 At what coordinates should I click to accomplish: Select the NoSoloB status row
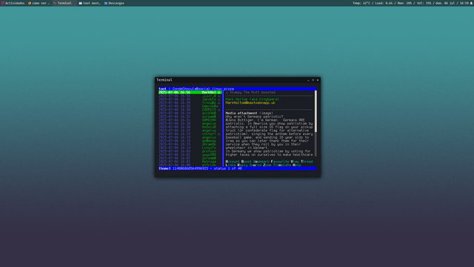(x=190, y=127)
